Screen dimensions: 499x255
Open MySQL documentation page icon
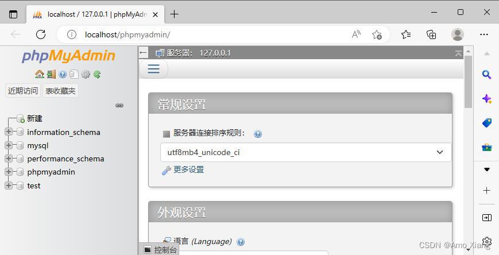tap(74, 75)
